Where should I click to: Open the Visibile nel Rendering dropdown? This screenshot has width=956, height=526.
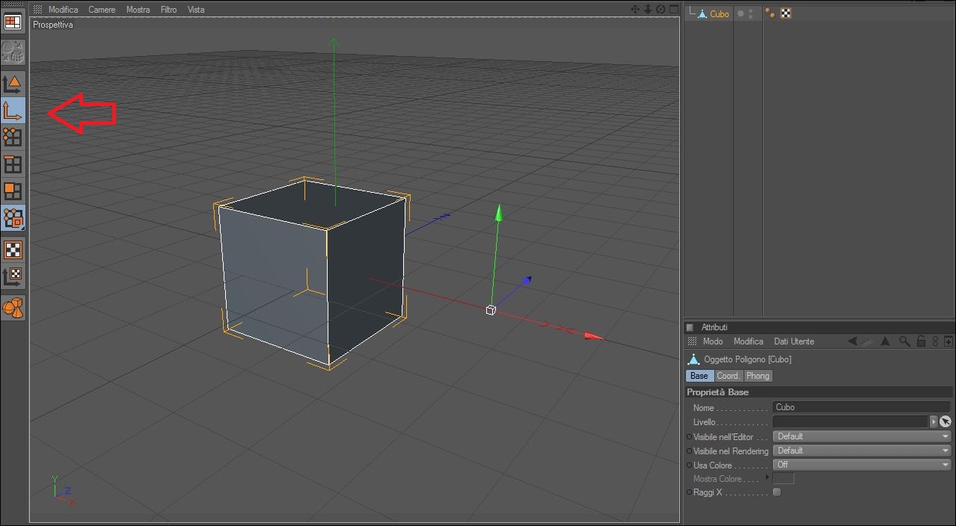[862, 451]
